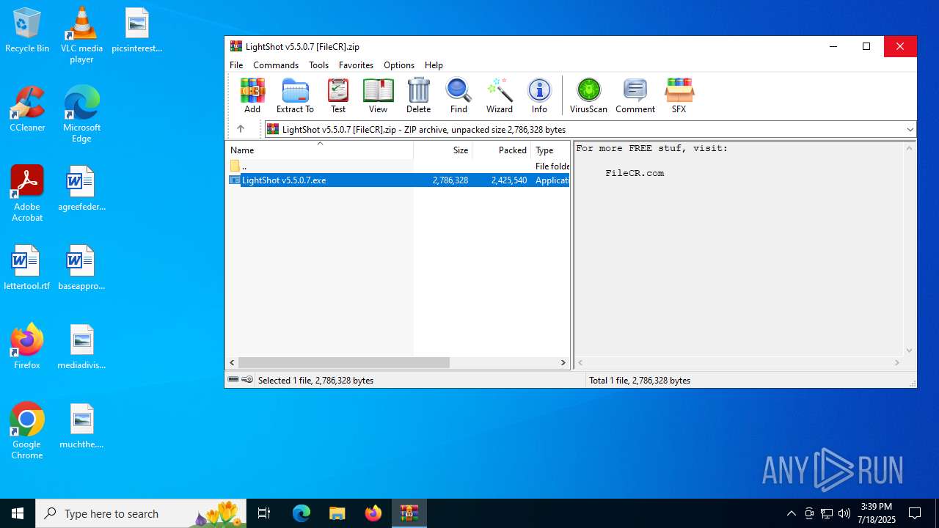This screenshot has height=528, width=939.
Task: Open Firefox desktop shortcut
Action: coord(27,346)
